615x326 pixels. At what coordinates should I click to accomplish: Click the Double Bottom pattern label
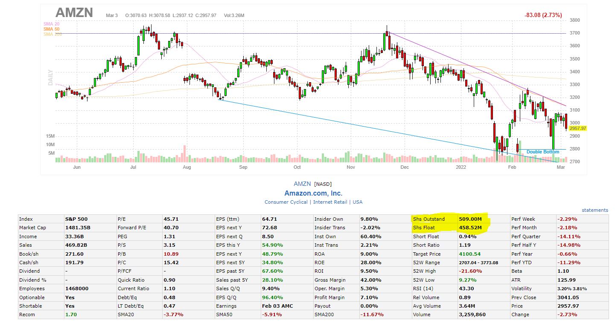click(x=542, y=152)
